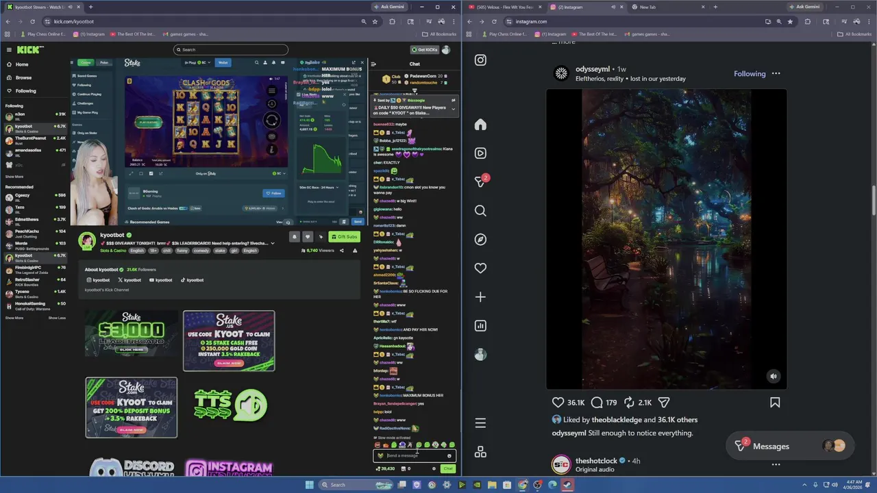
Task: Open Instagram direct messages sidebar icon
Action: pyautogui.click(x=480, y=182)
